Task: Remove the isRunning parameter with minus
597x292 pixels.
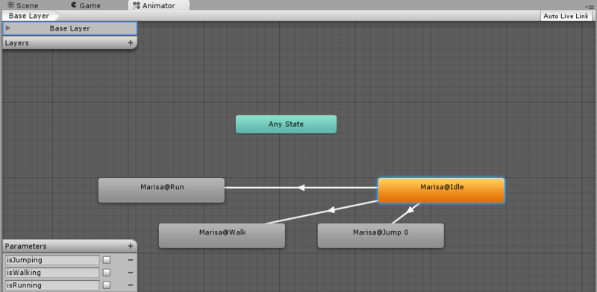Action: point(130,285)
